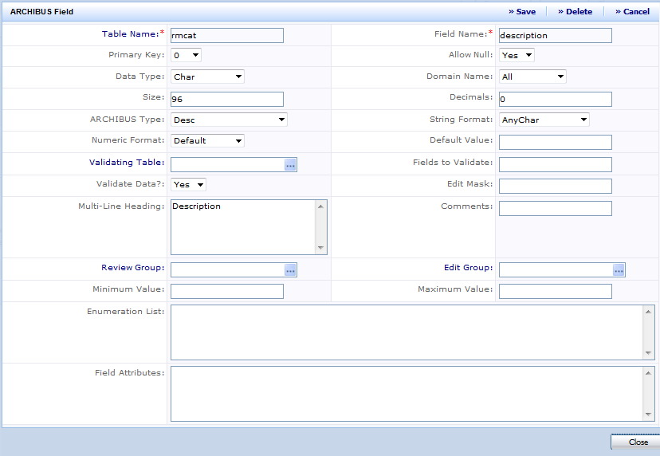
Task: Expand the Data Type dropdown
Action: tap(207, 77)
